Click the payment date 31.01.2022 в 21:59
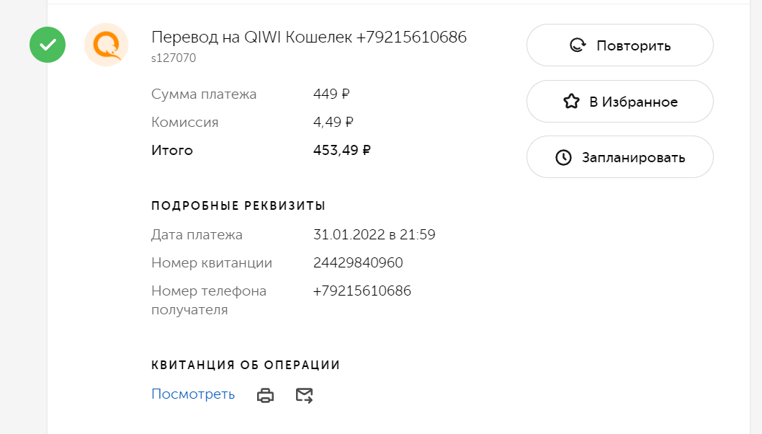The image size is (762, 434). pos(375,234)
